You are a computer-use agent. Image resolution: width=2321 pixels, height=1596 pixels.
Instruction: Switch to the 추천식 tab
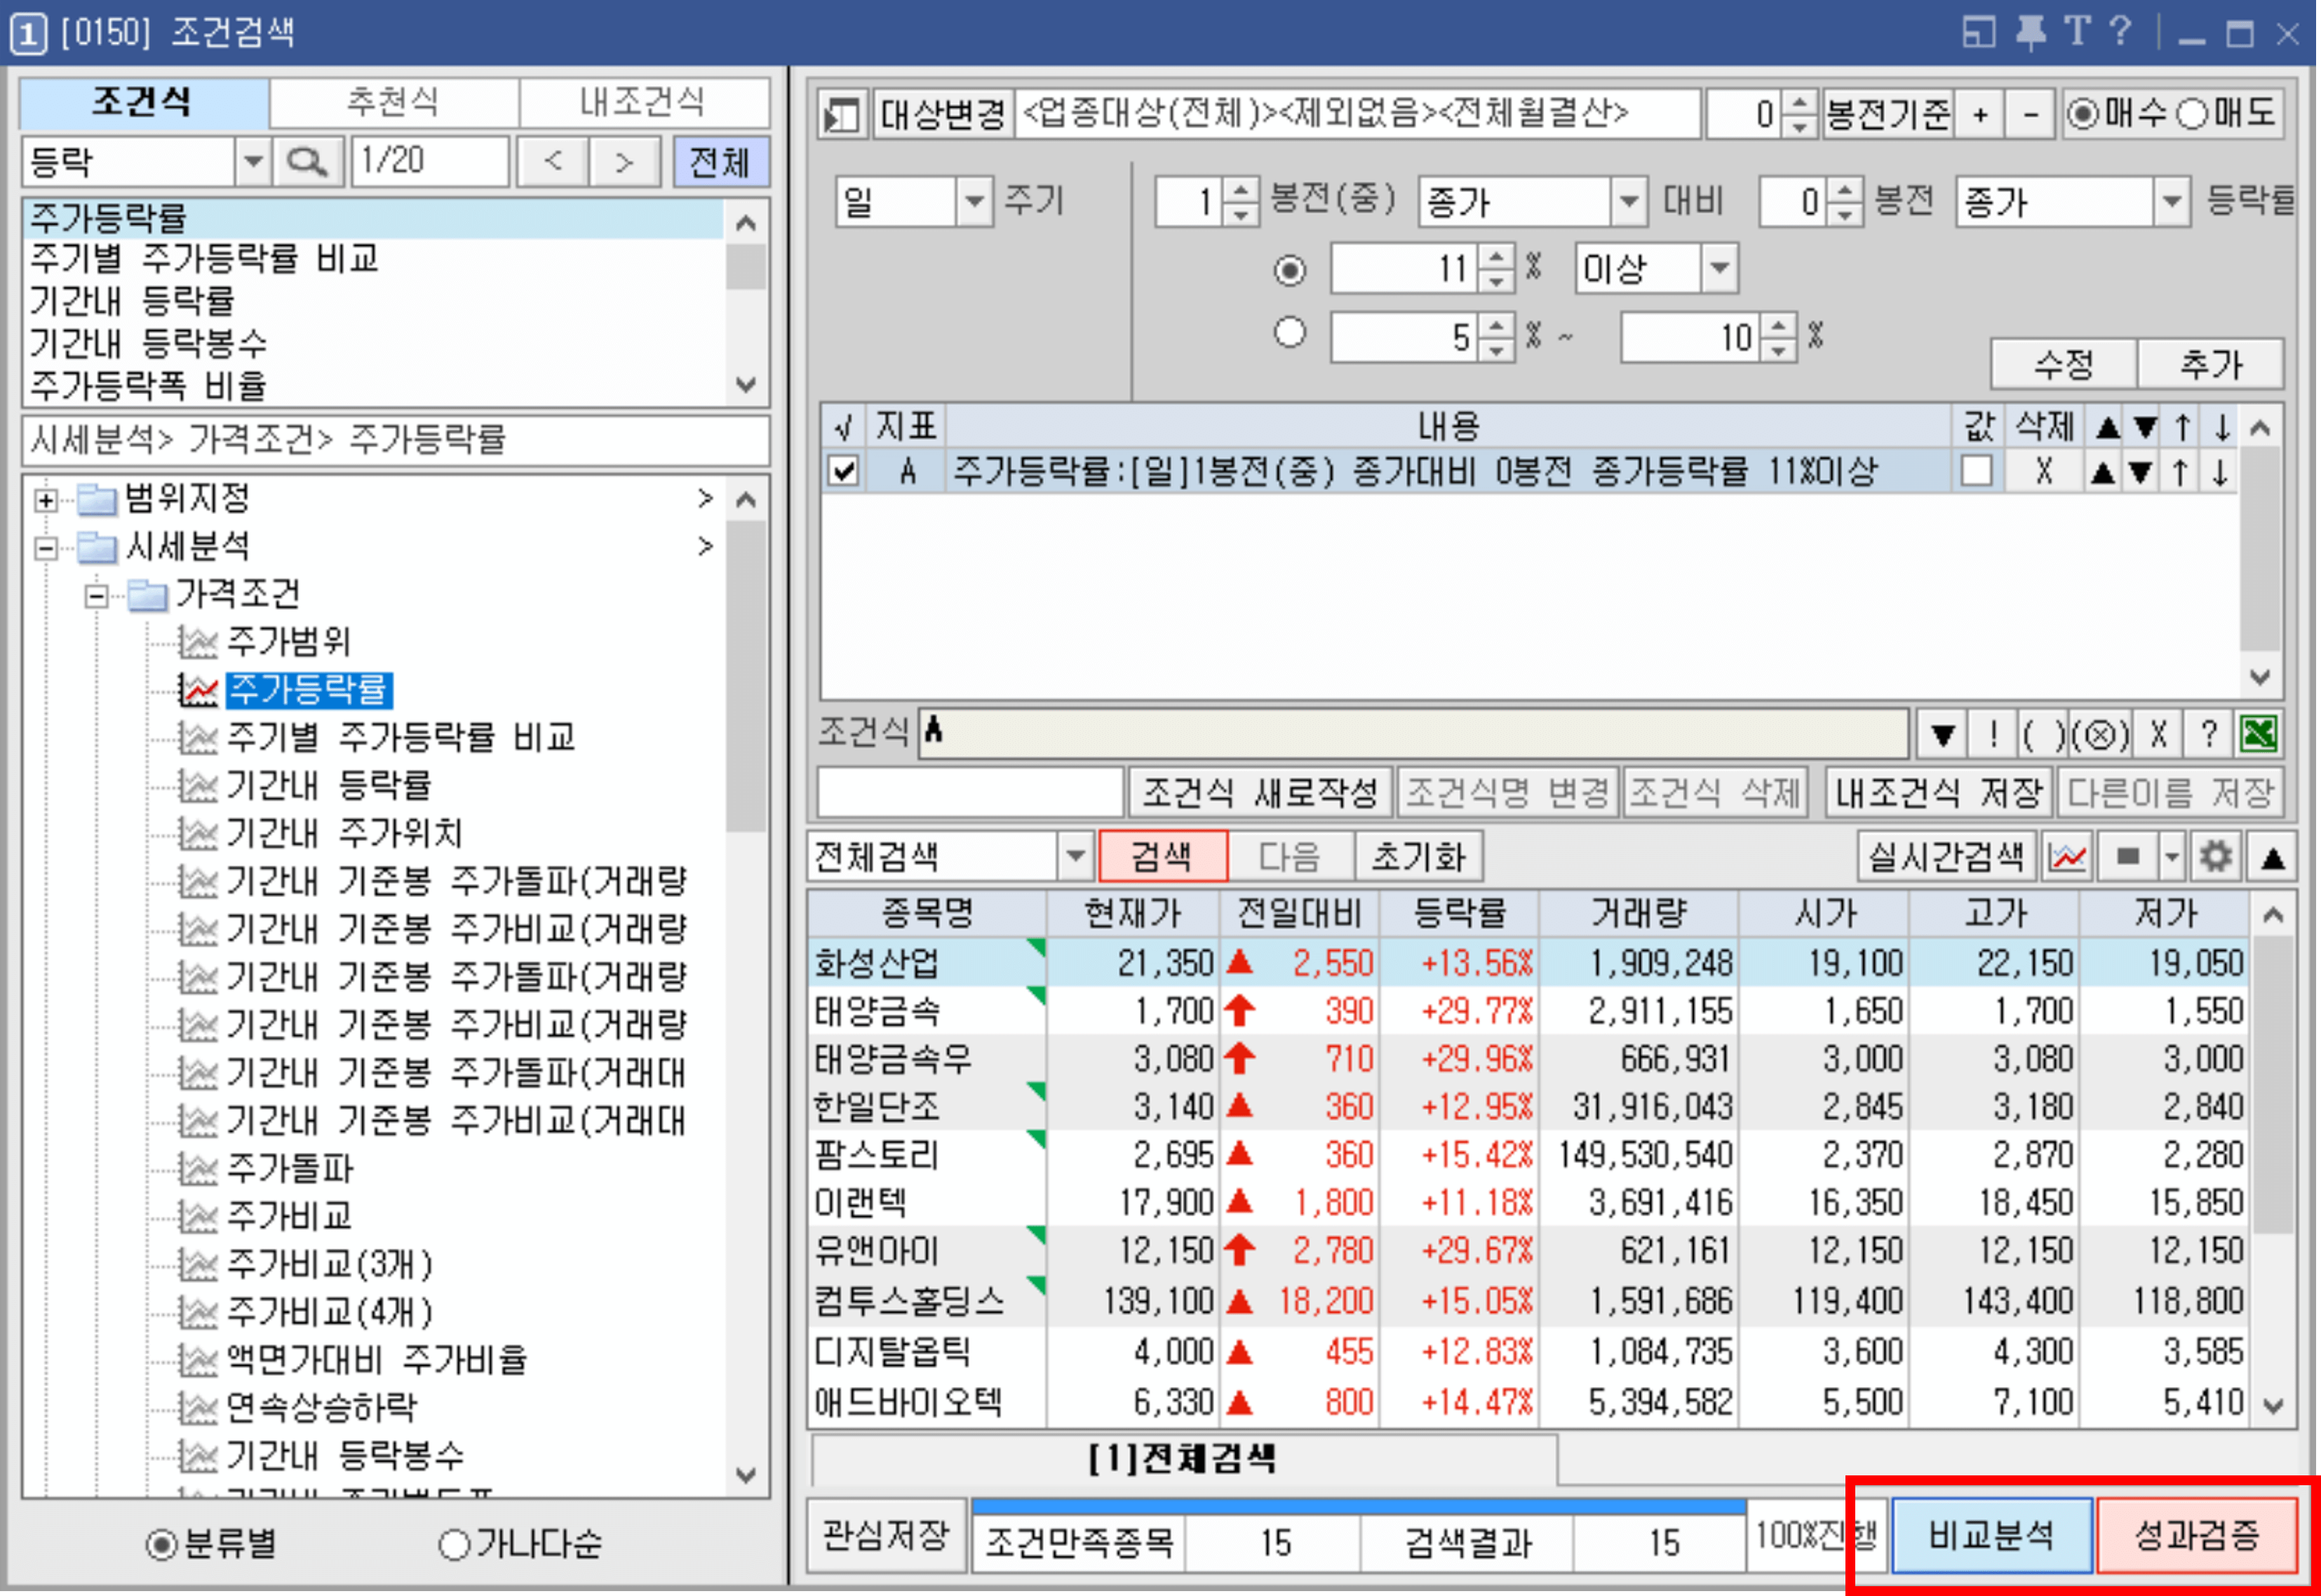click(392, 100)
